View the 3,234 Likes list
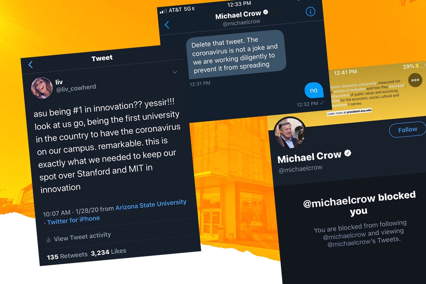The width and height of the screenshot is (426, 284). (108, 252)
